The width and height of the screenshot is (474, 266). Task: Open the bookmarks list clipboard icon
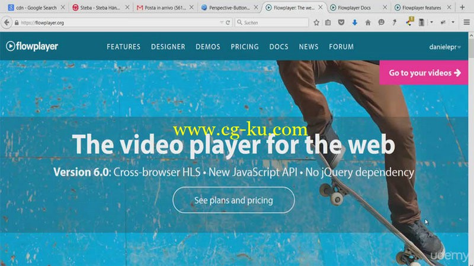(328, 22)
